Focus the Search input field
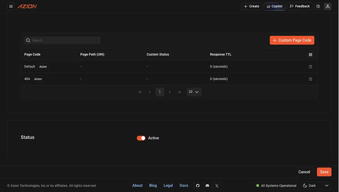The height and width of the screenshot is (192, 339). click(64, 40)
